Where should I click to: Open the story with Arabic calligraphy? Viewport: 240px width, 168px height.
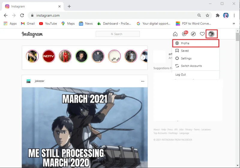(x=114, y=56)
